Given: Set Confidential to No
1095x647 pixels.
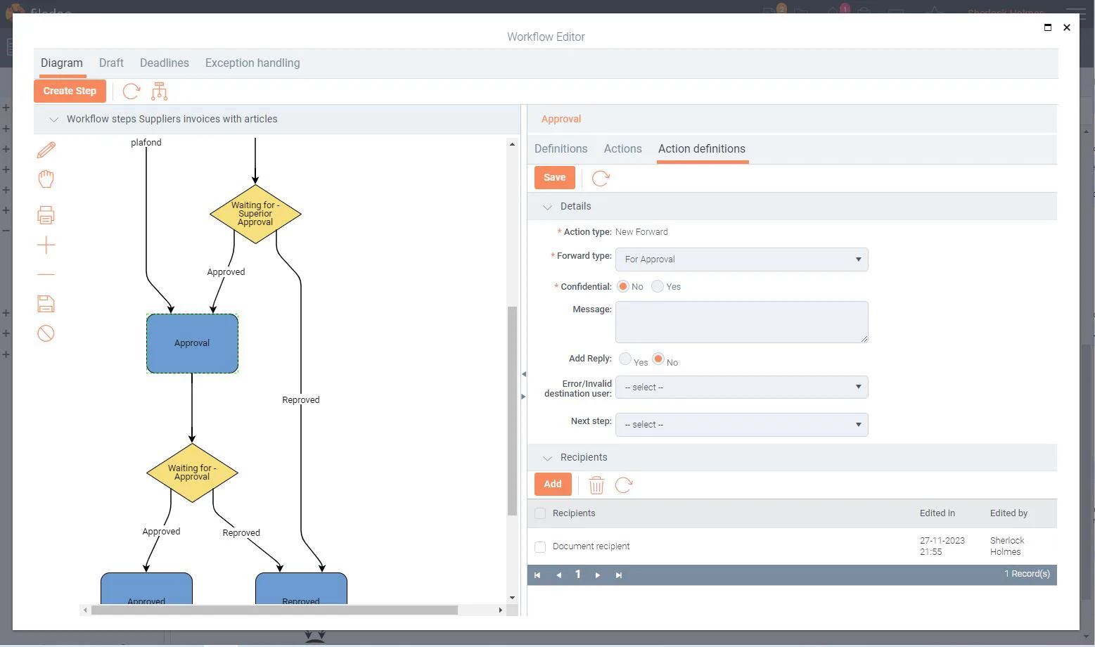Looking at the screenshot, I should click(x=623, y=286).
